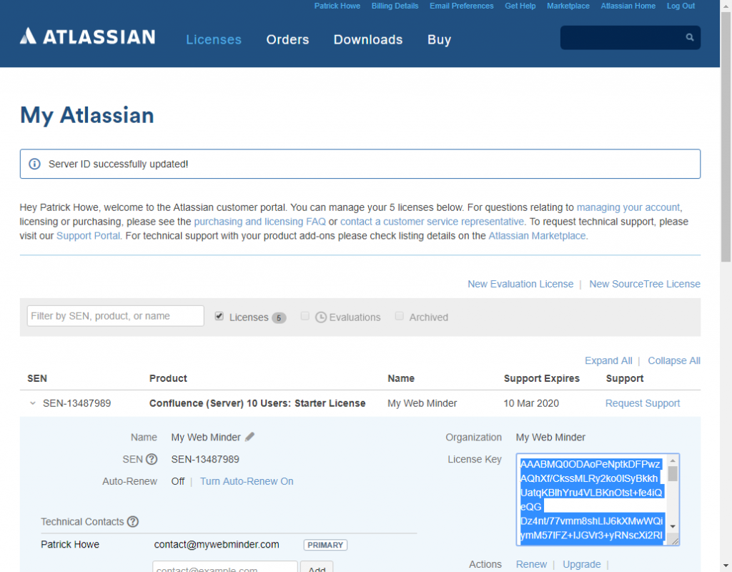Open Email Preferences
Viewport: 732px width, 572px height.
tap(462, 6)
